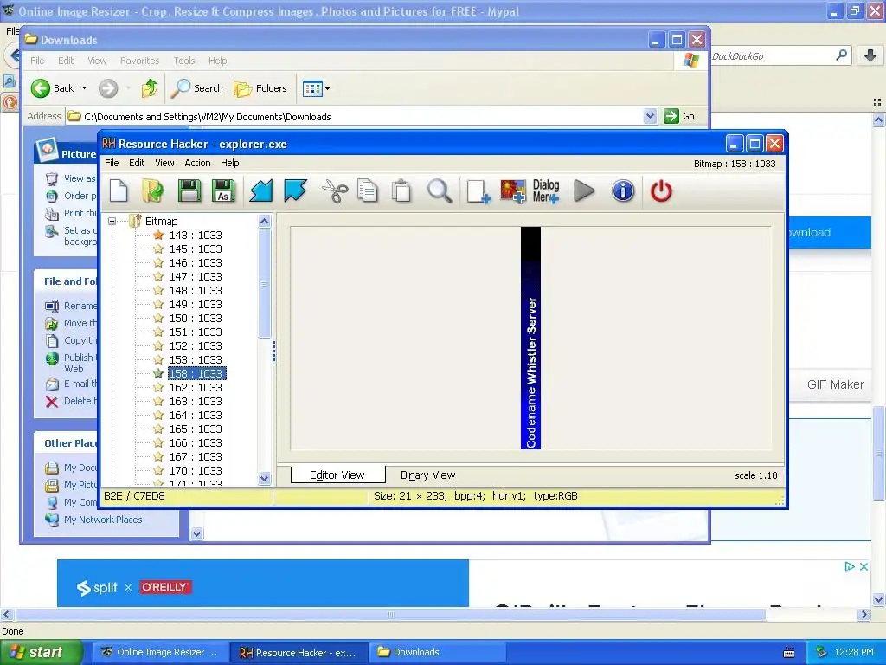The image size is (886, 665).
Task: Click the blue Info about icon
Action: click(623, 190)
